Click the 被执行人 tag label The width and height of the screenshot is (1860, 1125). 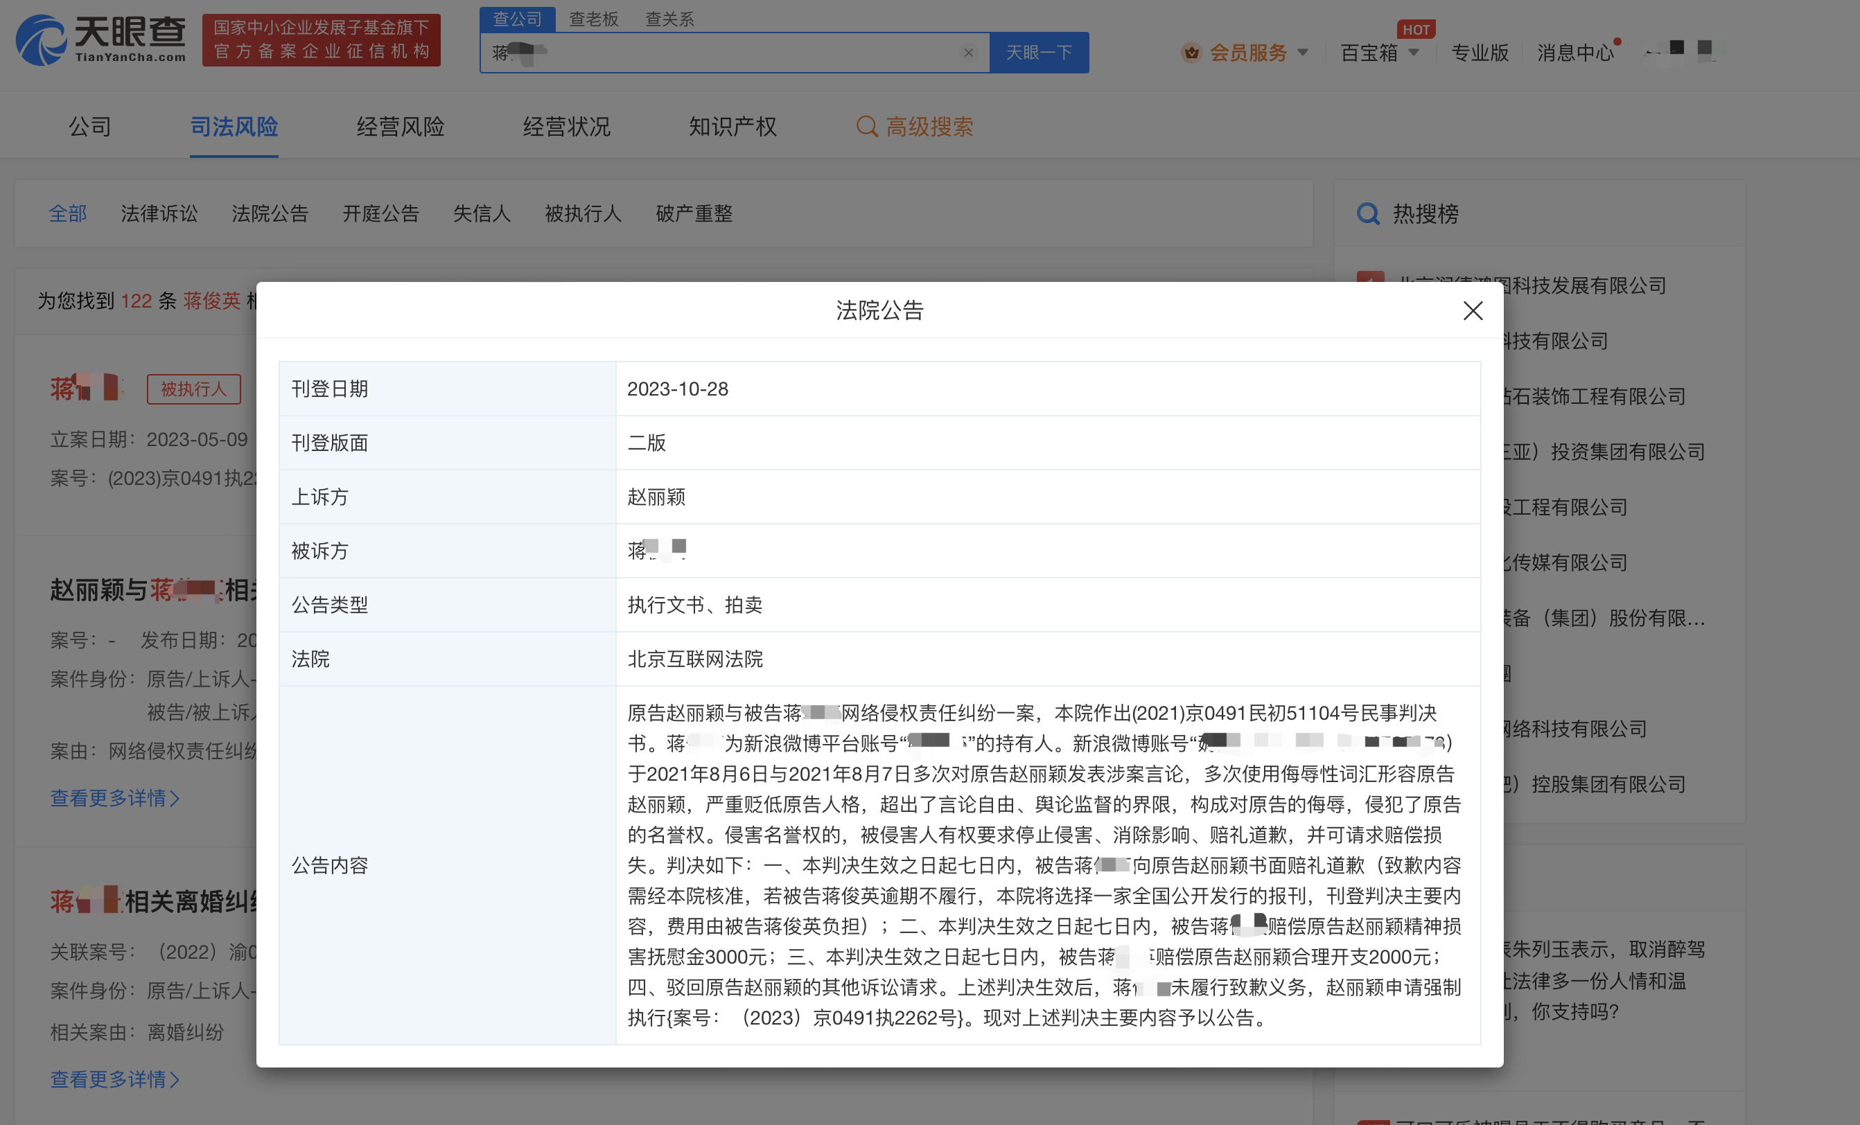(193, 389)
